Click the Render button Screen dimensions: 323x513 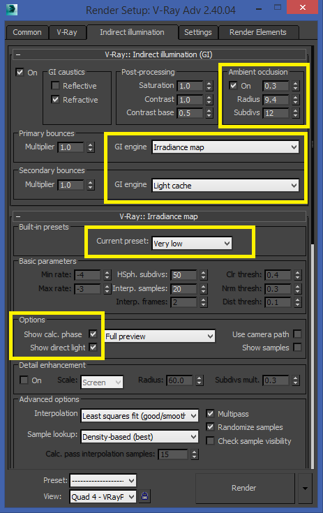pyautogui.click(x=244, y=488)
